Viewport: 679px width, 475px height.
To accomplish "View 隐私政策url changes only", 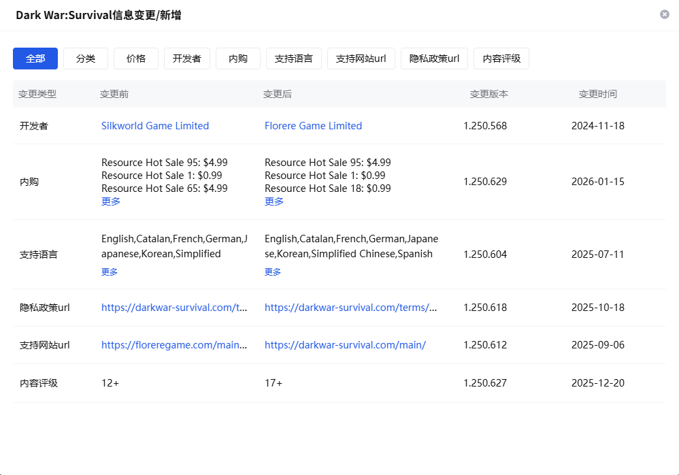I will click(x=433, y=59).
